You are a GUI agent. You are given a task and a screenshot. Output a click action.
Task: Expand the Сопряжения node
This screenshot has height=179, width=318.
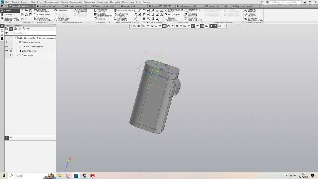(17, 55)
